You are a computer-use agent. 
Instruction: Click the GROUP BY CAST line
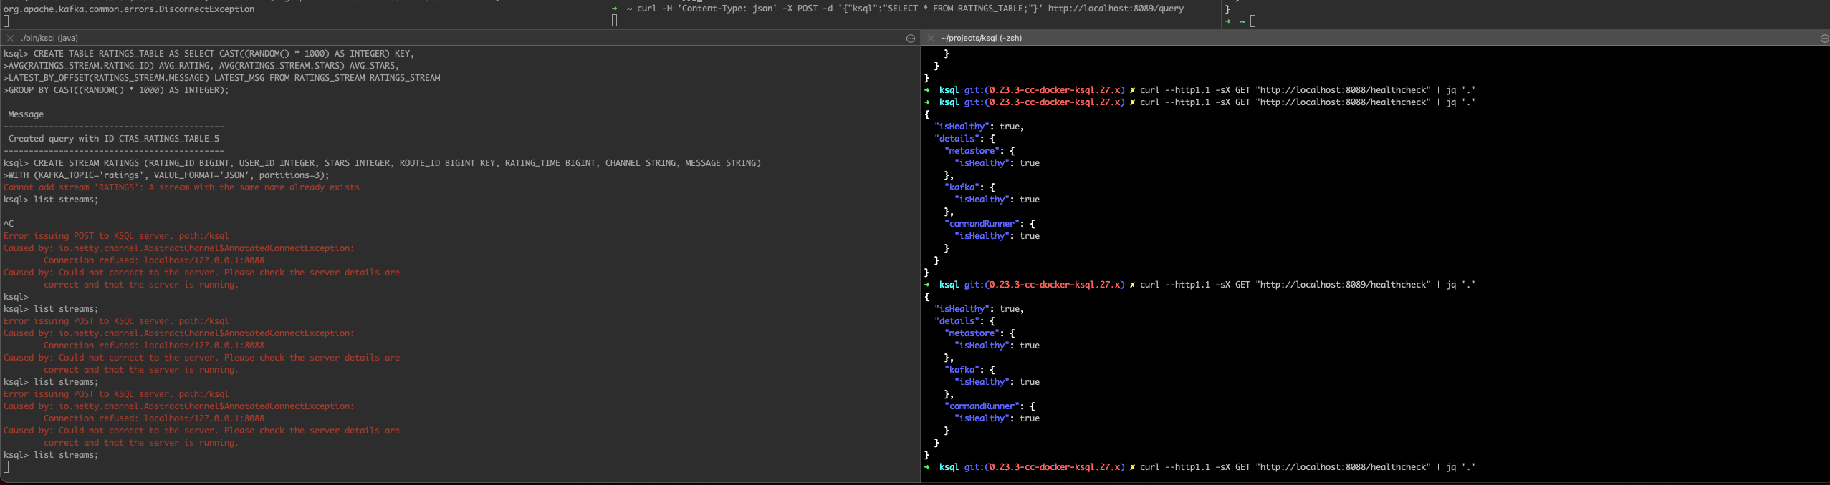click(116, 90)
